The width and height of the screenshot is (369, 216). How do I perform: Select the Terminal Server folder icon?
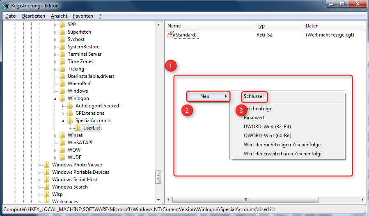62,54
